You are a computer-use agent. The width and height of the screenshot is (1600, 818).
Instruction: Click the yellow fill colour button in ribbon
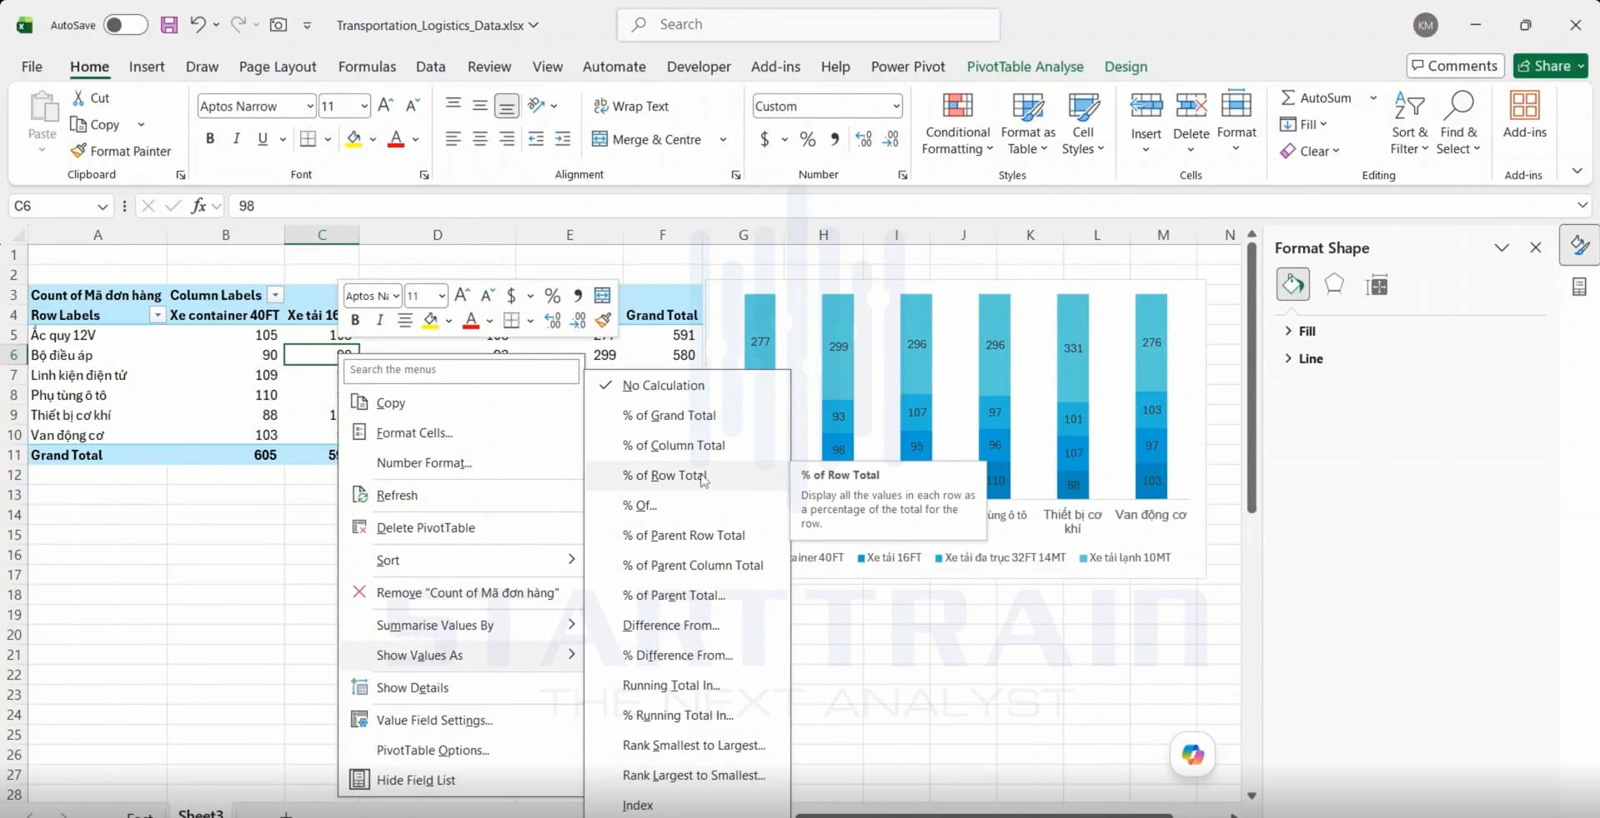(354, 139)
